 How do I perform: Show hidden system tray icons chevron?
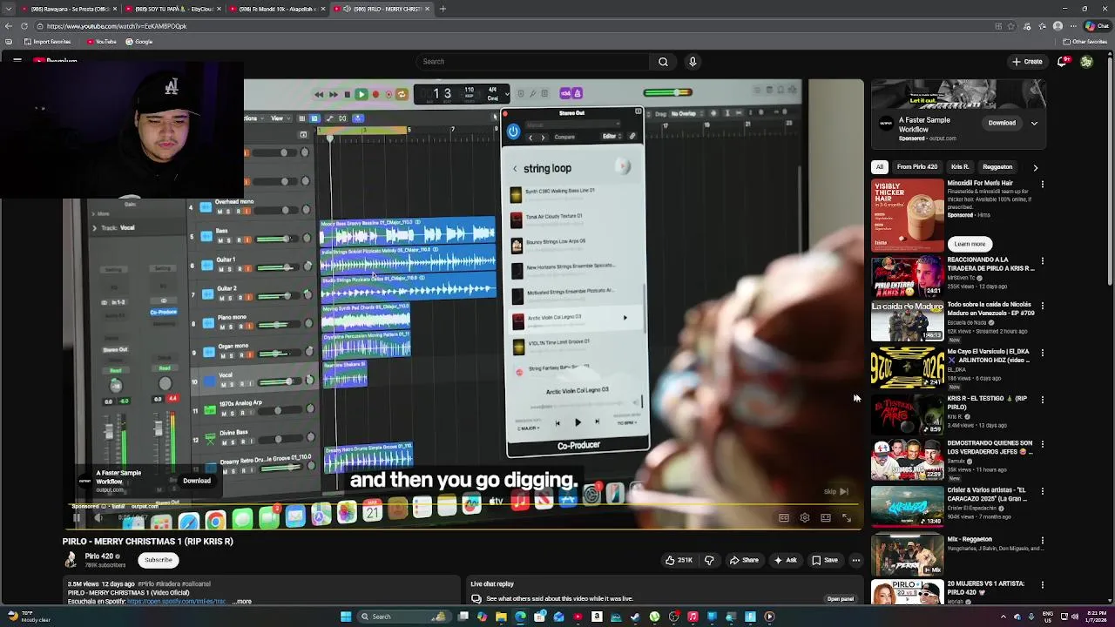(x=1003, y=617)
